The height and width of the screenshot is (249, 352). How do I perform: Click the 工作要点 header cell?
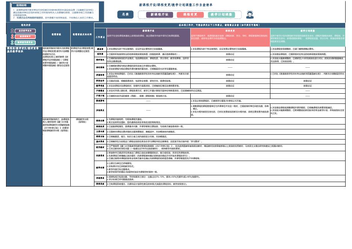tap(100, 37)
